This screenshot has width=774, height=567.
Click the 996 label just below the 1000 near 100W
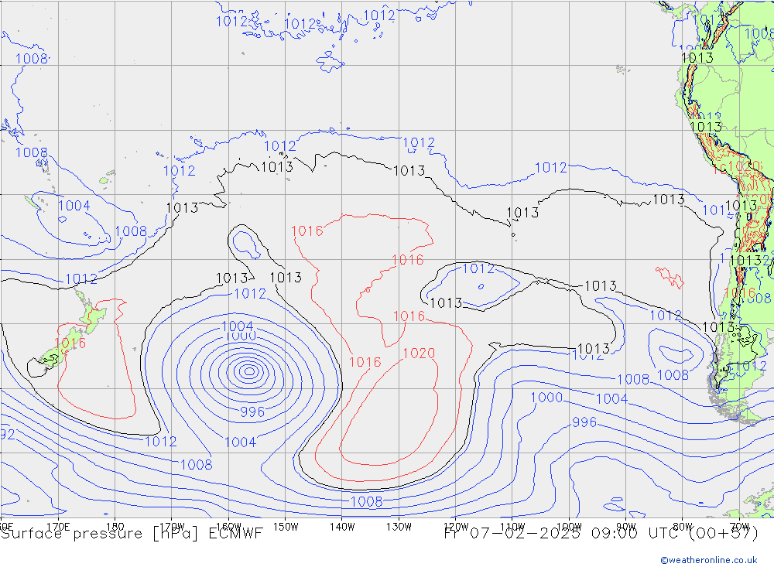click(584, 422)
